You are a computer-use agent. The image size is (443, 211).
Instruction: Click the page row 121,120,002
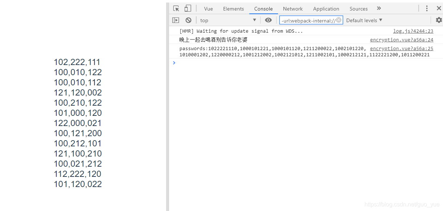click(78, 93)
